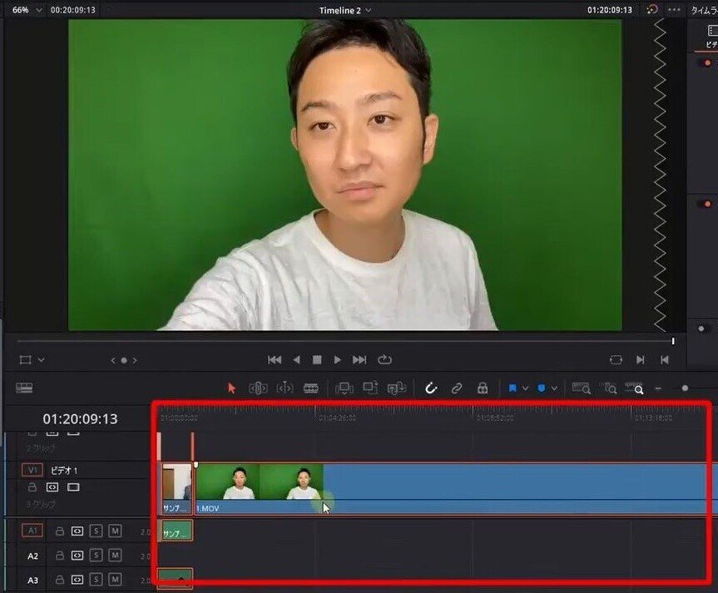Screen dimensions: 718x593
Task: Select the サンプ video clip on V1
Action: (x=176, y=488)
